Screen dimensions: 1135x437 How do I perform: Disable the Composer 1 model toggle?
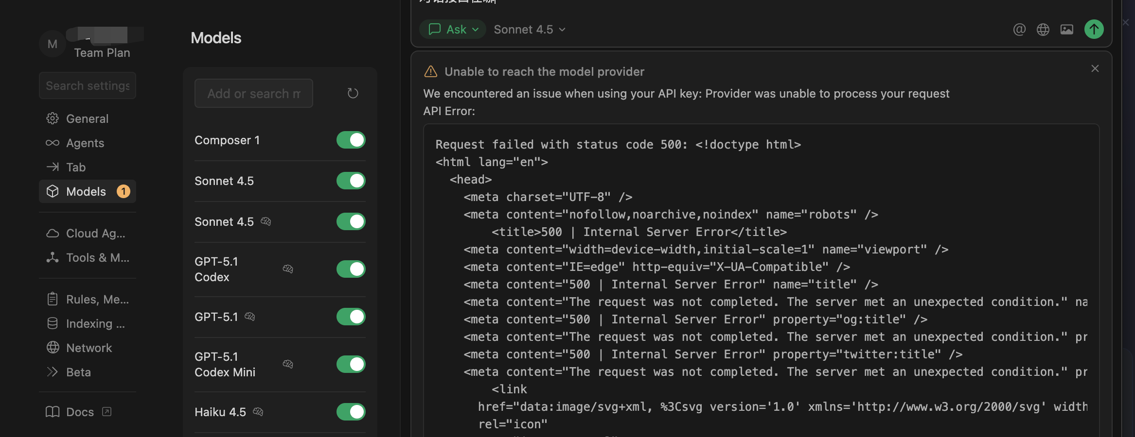click(351, 140)
